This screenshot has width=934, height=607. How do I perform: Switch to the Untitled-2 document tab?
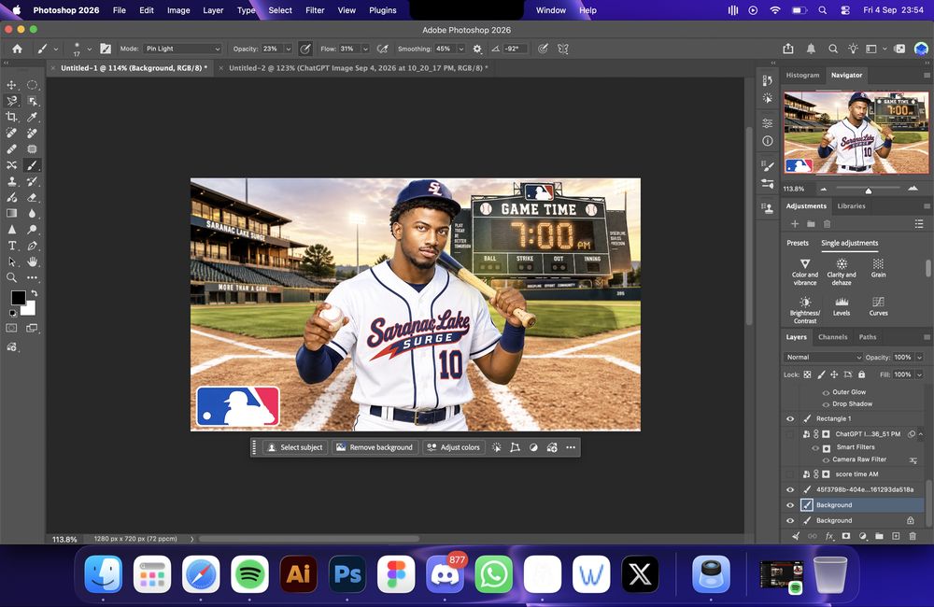click(x=358, y=68)
